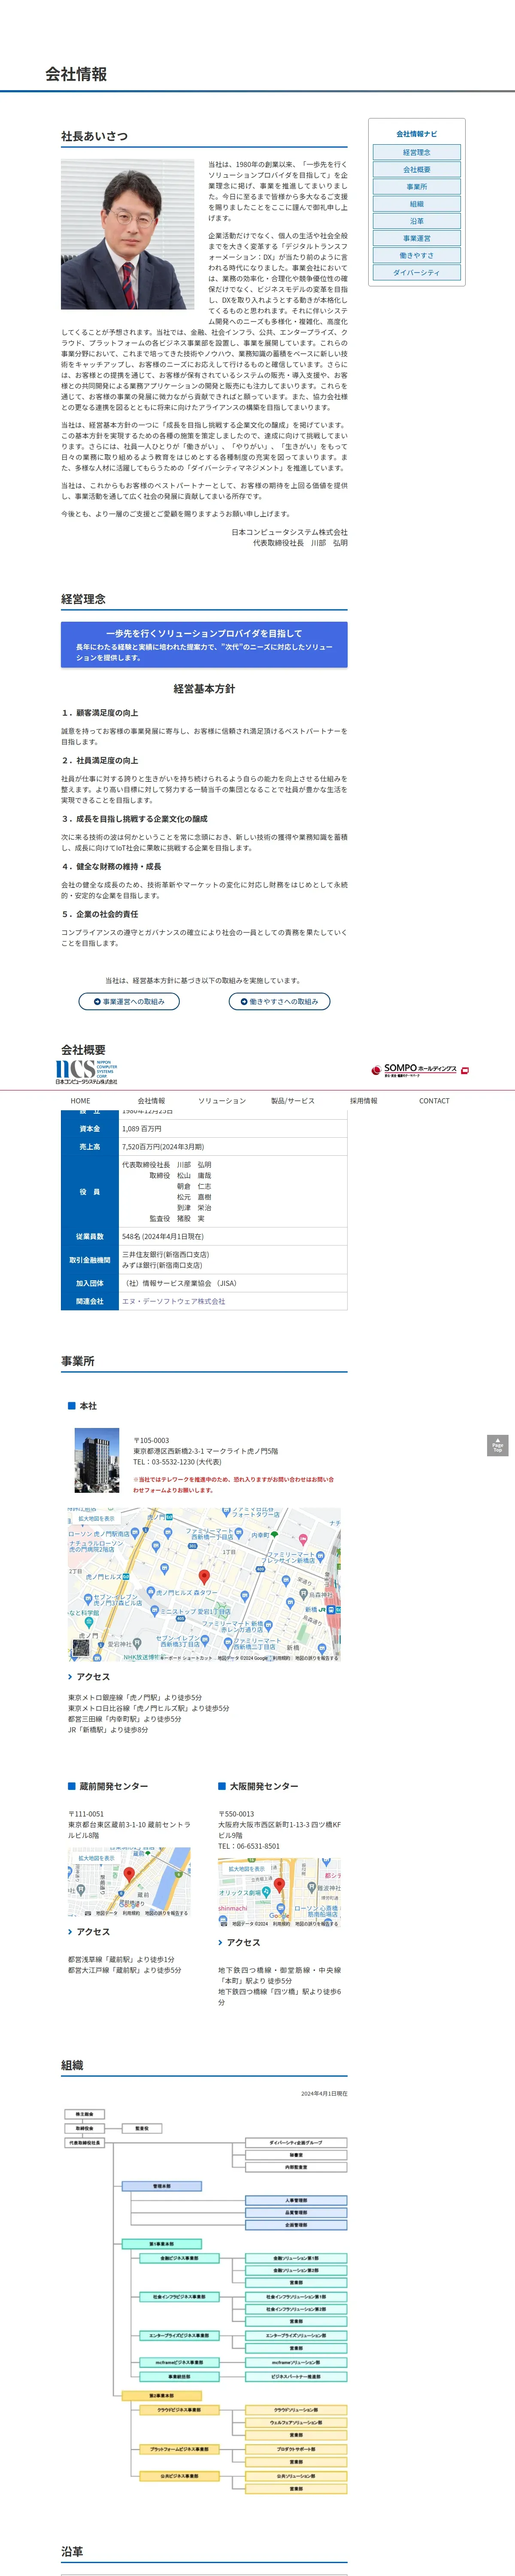
Task: Click 代表取締役社長 box in org chart
Action: (x=84, y=2142)
